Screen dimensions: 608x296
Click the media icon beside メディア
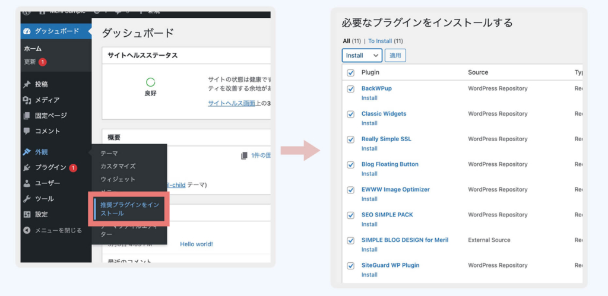coord(27,100)
